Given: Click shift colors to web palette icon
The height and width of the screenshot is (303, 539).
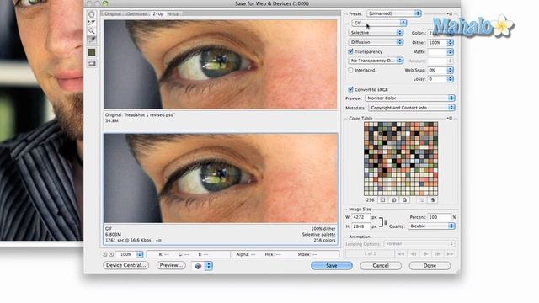Looking at the screenshot, I should coord(393,199).
